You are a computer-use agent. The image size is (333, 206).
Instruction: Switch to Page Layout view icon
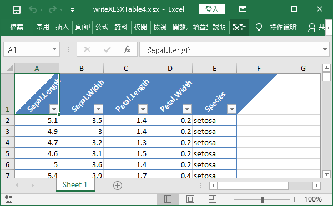[x=190, y=199]
